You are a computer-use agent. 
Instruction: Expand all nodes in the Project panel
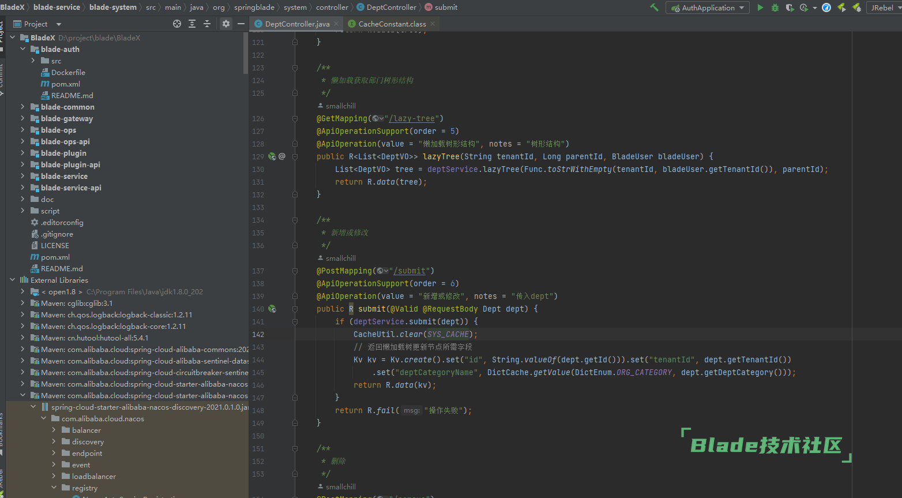tap(192, 24)
